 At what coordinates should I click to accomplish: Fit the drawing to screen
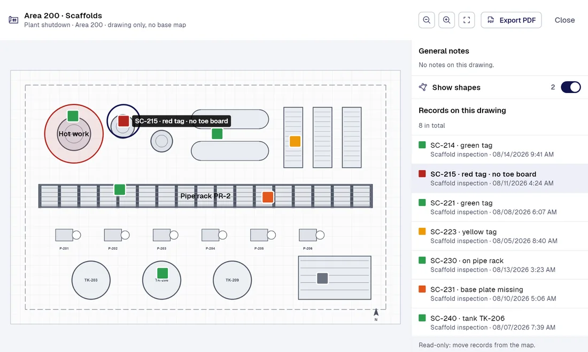(467, 20)
